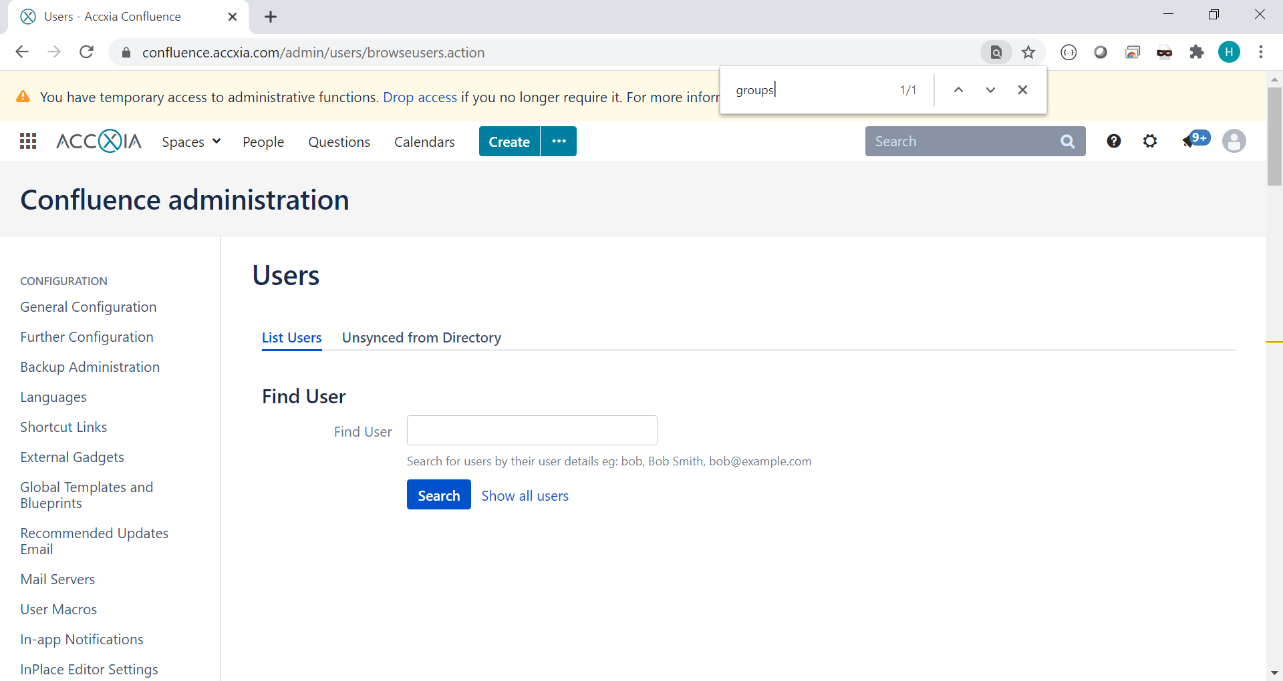This screenshot has height=681, width=1283.
Task: Open Languages in sidebar
Action: point(53,397)
